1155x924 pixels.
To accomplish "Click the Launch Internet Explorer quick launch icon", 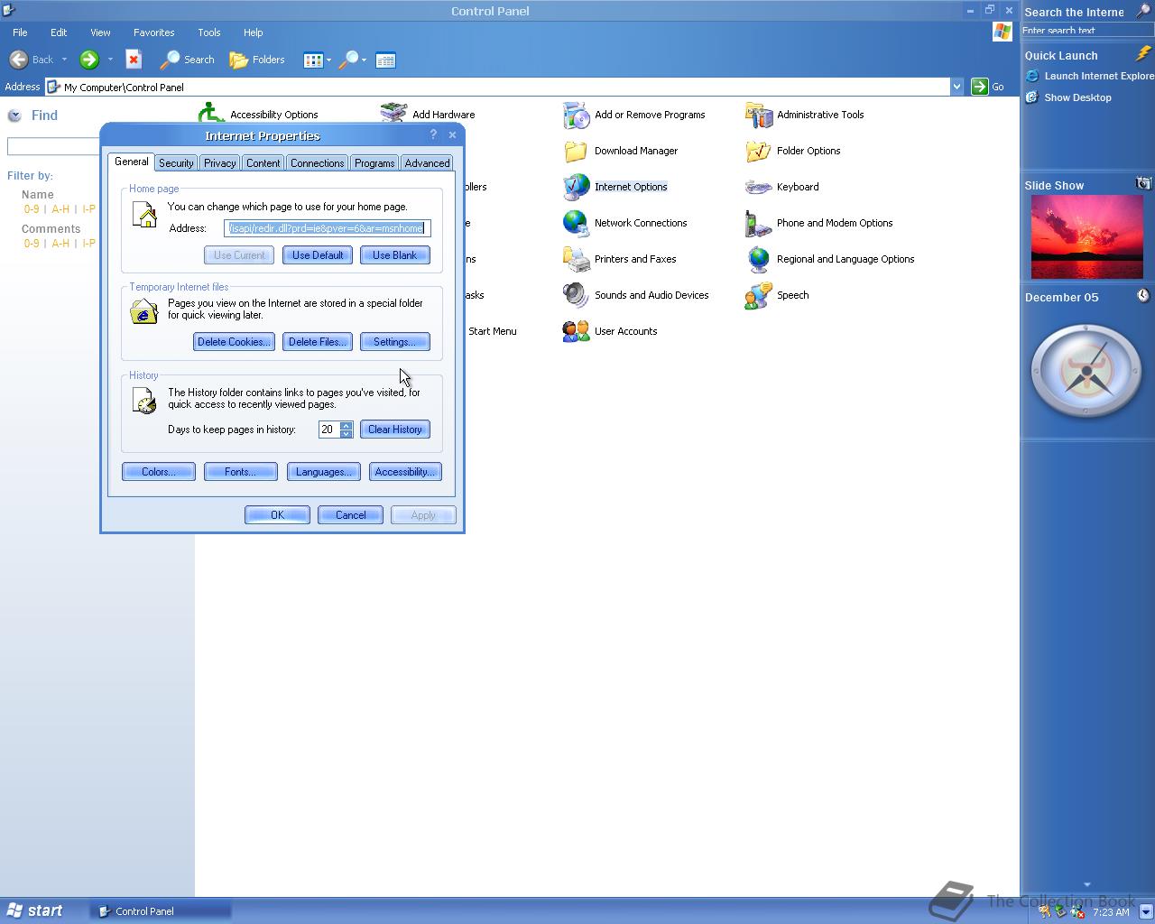I will click(1032, 76).
